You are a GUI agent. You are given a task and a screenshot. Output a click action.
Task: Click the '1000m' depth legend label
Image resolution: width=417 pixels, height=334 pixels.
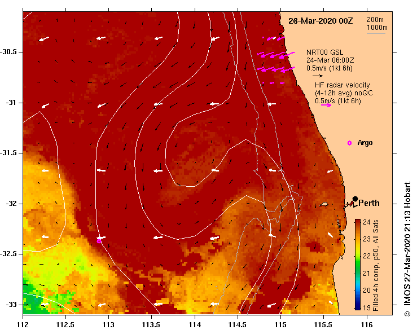point(377,28)
